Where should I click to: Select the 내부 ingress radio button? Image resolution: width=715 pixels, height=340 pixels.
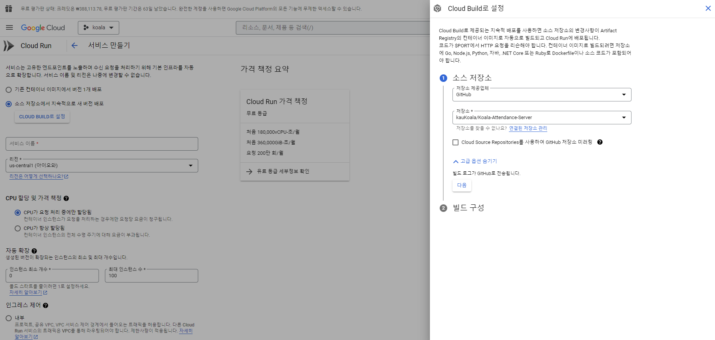[x=9, y=318]
